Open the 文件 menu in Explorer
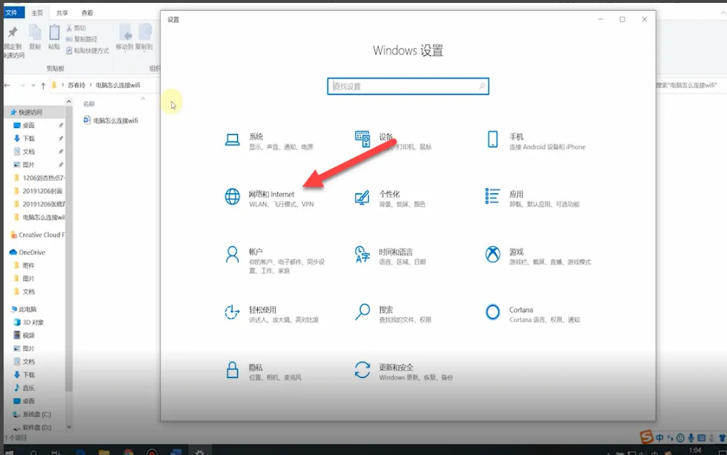 tap(12, 13)
